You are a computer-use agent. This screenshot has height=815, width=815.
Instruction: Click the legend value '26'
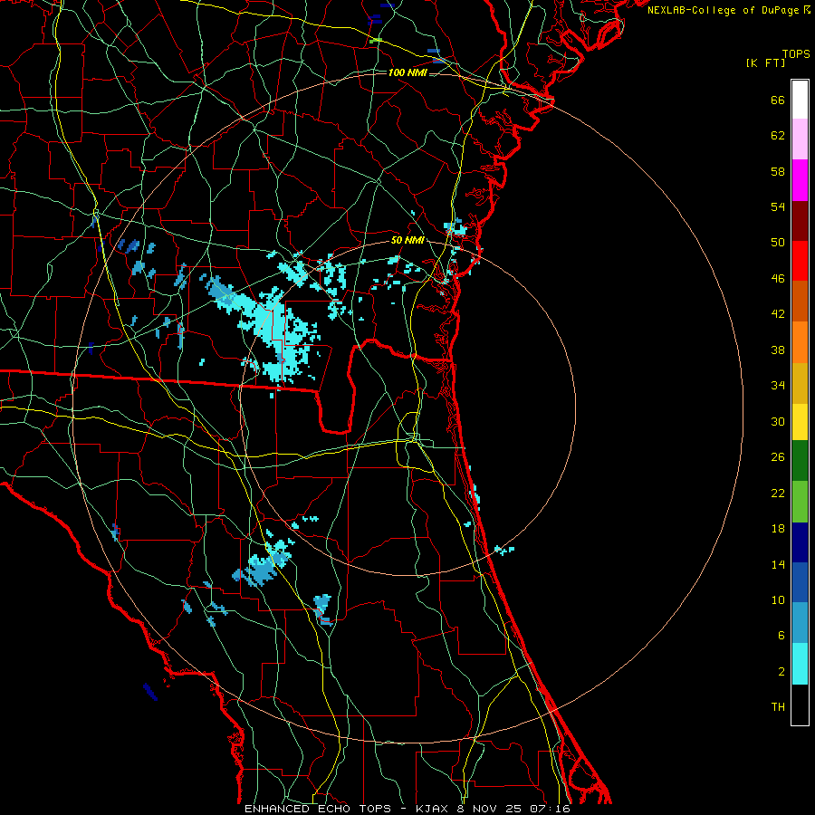tap(778, 457)
